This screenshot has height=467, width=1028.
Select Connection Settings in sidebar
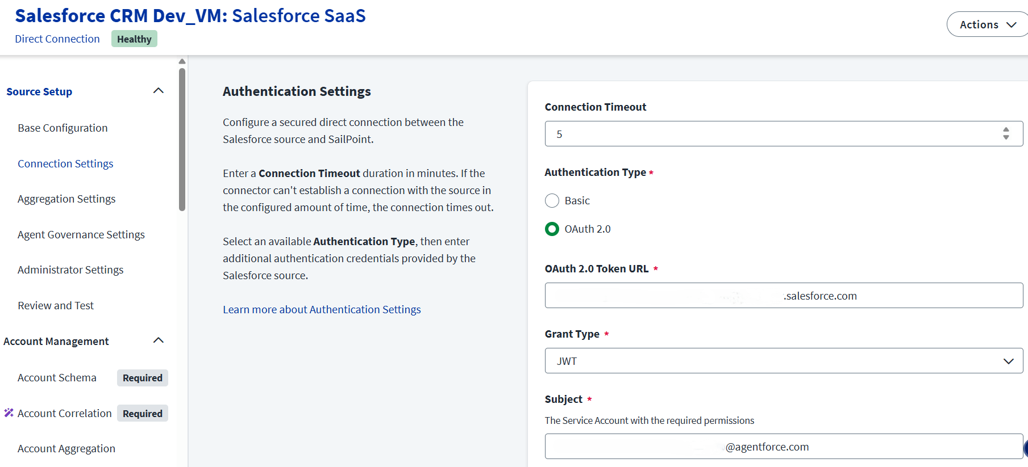point(65,163)
